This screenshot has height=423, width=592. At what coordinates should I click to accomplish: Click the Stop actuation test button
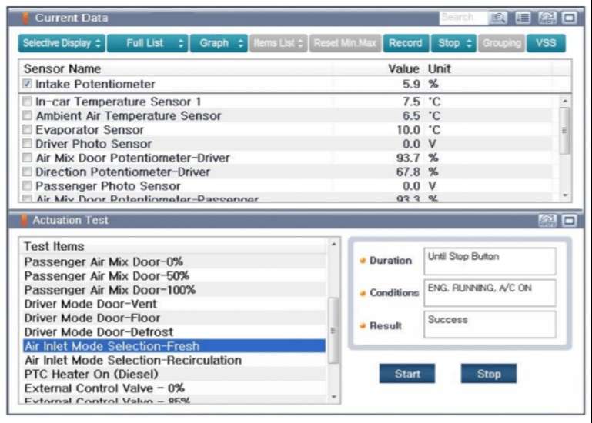489,374
